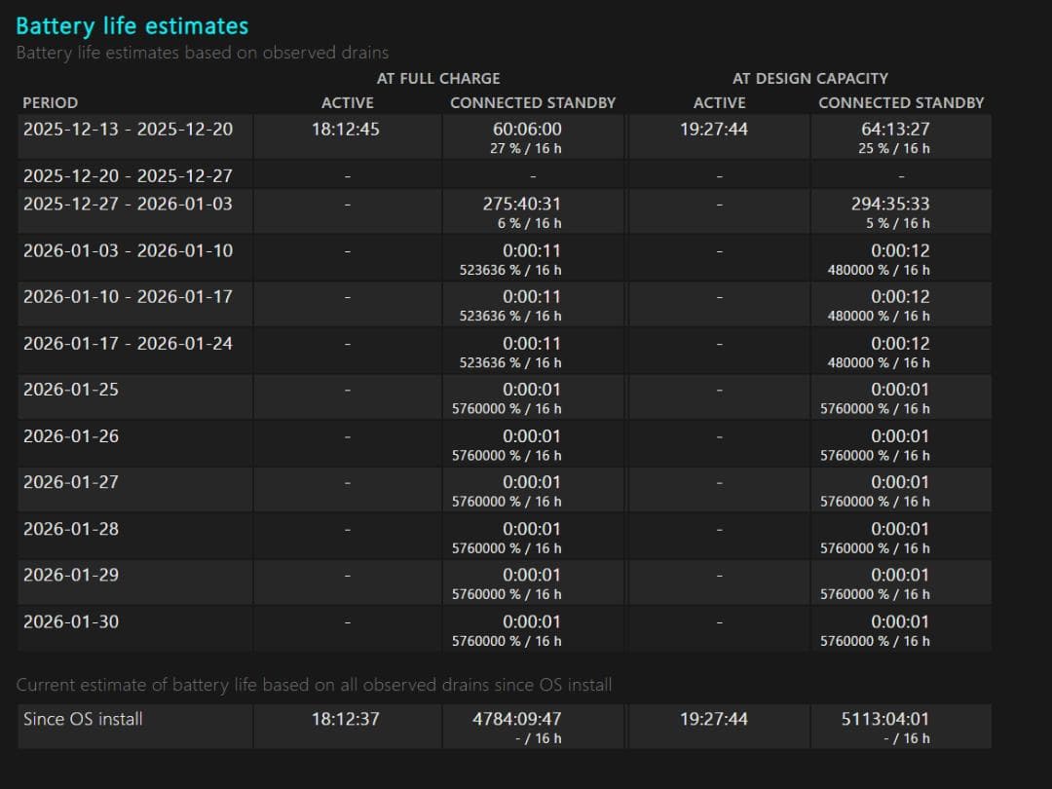Select the 64:13:27 design capacity standby value

(900, 129)
